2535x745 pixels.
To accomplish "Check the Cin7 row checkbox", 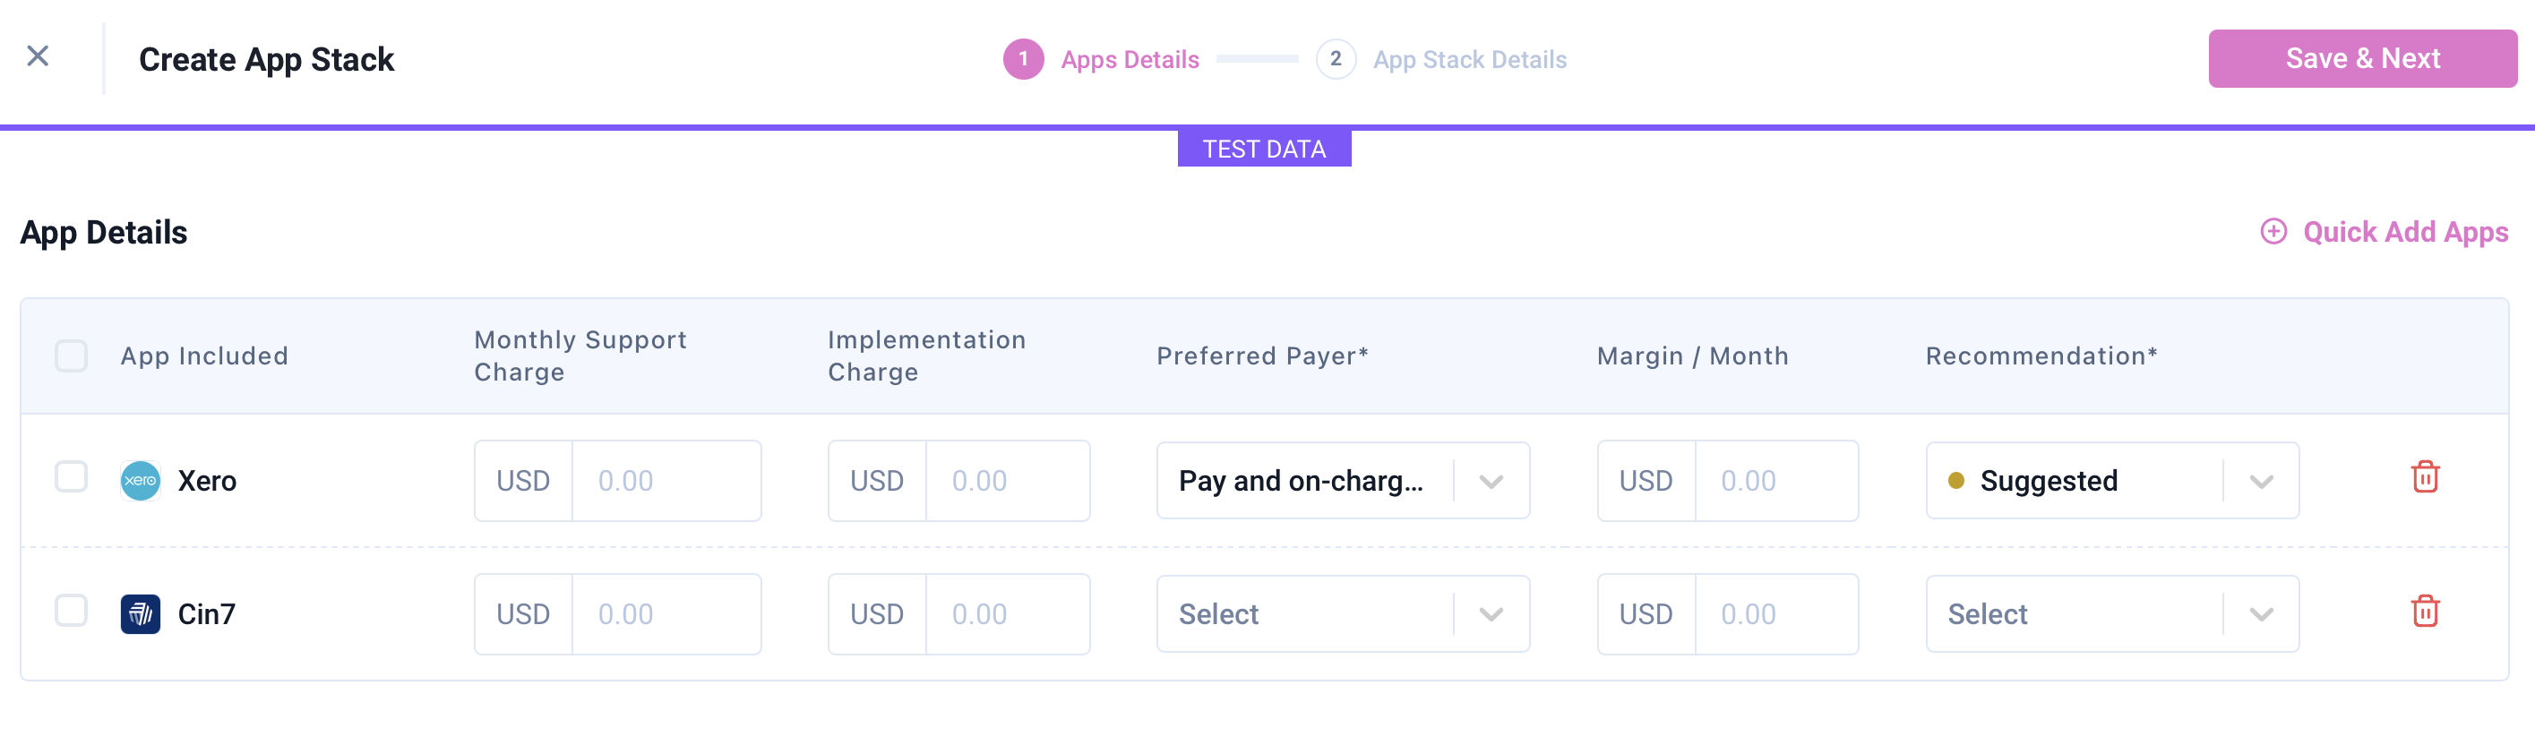I will [71, 610].
